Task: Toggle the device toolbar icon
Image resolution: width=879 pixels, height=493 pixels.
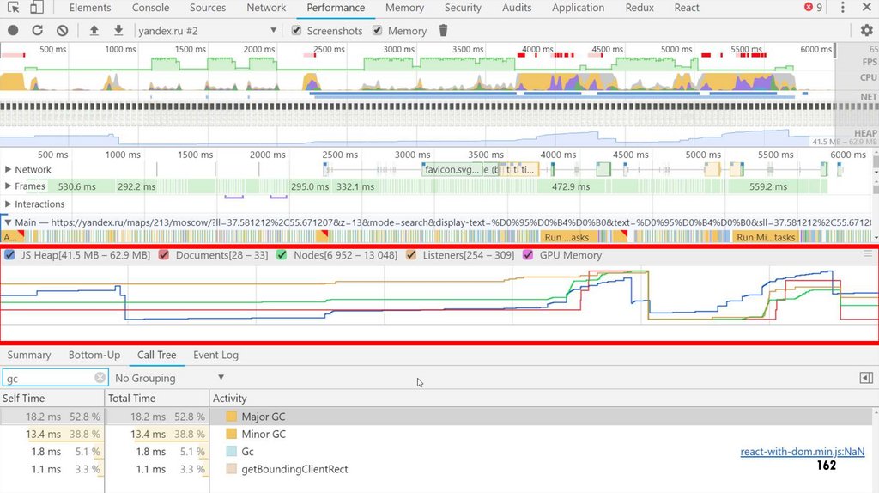Action: (37, 8)
